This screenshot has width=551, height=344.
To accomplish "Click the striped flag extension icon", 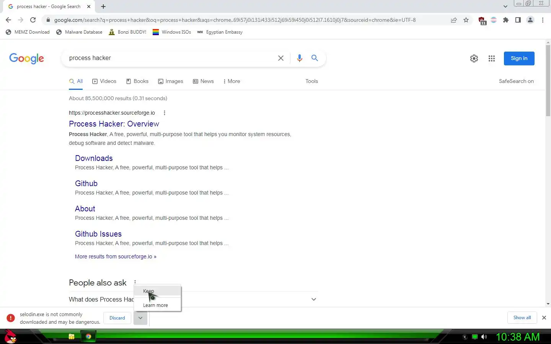I will point(494,20).
